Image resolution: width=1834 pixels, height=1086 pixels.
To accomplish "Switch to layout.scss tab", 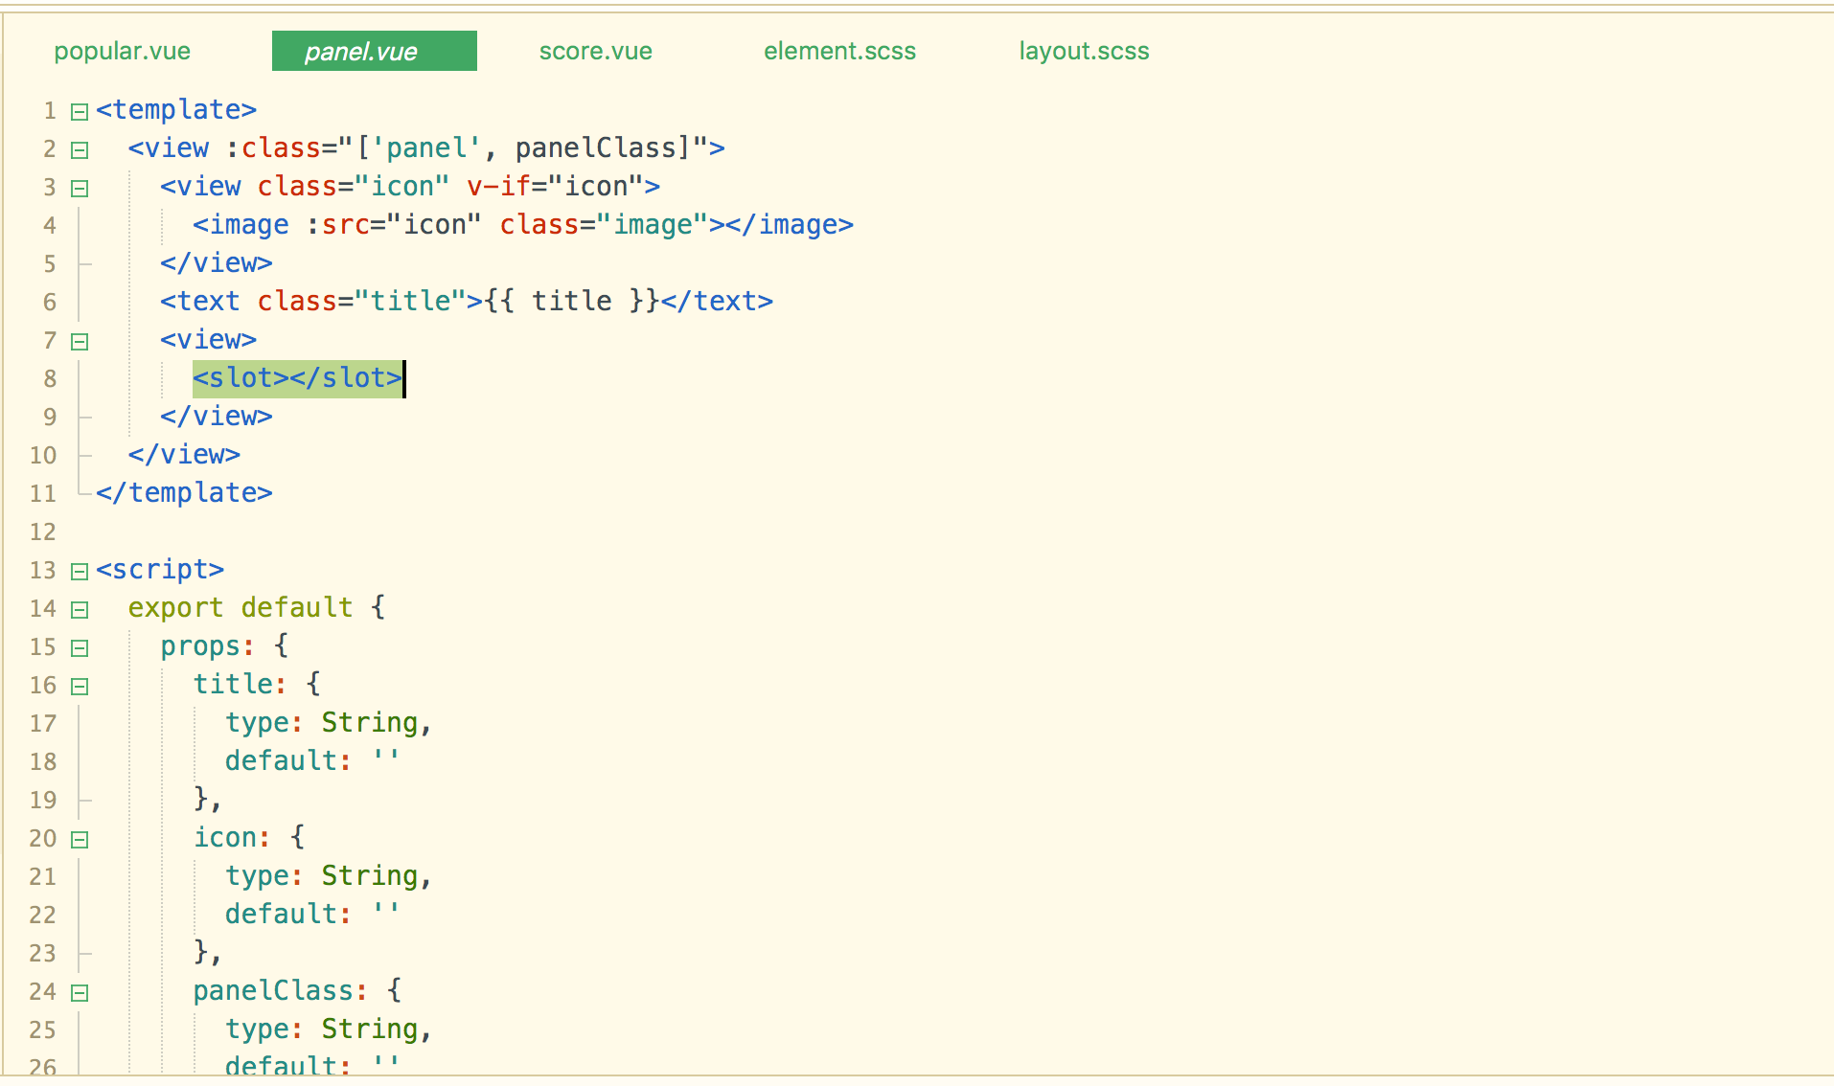I will tap(1084, 52).
